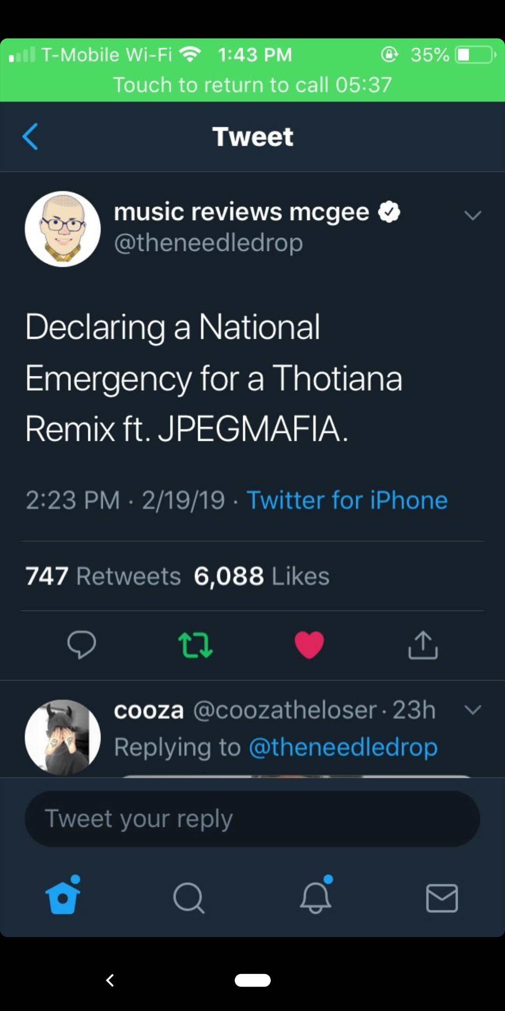This screenshot has width=505, height=1011.
Task: Open the Search magnifier tab
Action: [188, 898]
